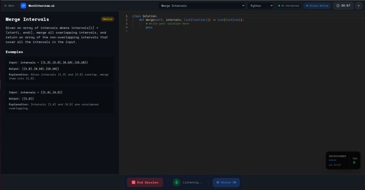Click the Listening... status label

pos(193,183)
